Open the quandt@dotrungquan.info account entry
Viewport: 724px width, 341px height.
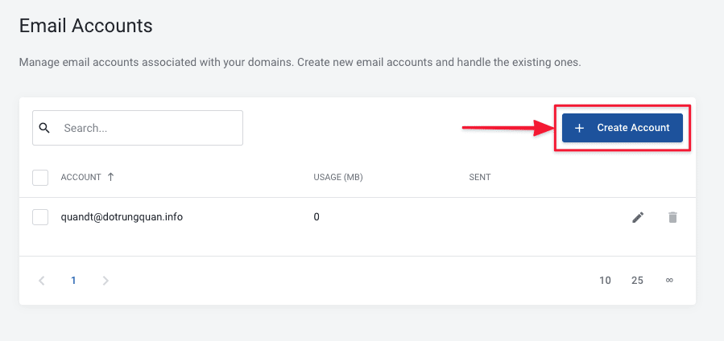122,217
